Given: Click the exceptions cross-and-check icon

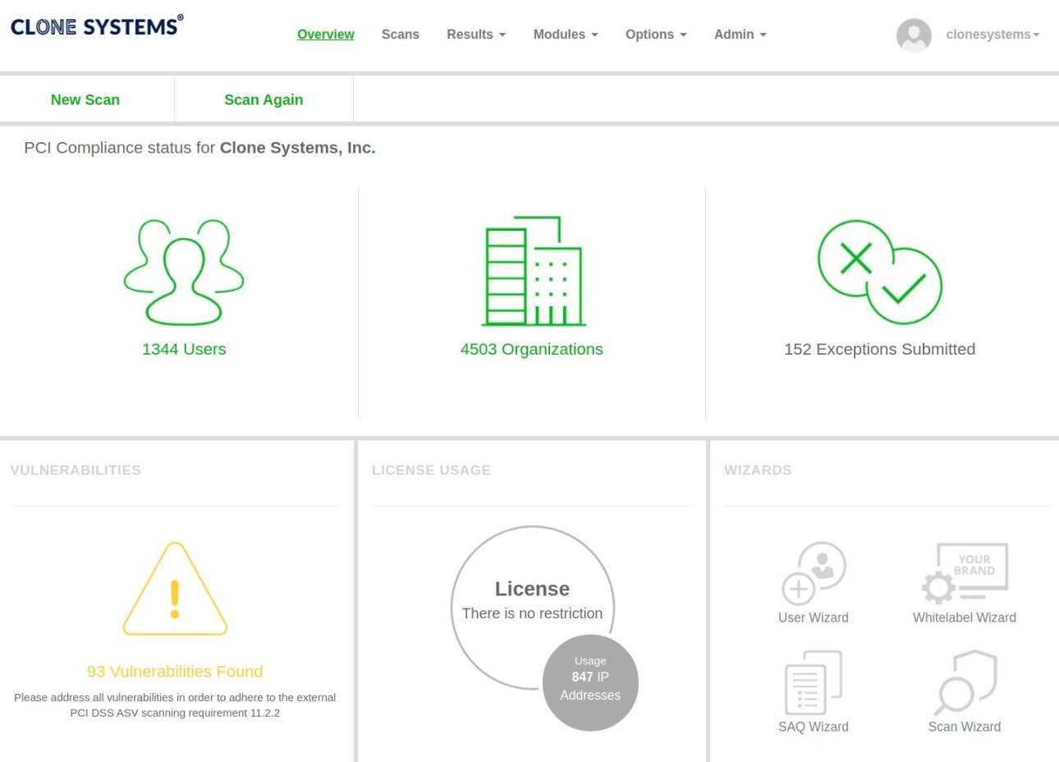Looking at the screenshot, I should point(880,272).
